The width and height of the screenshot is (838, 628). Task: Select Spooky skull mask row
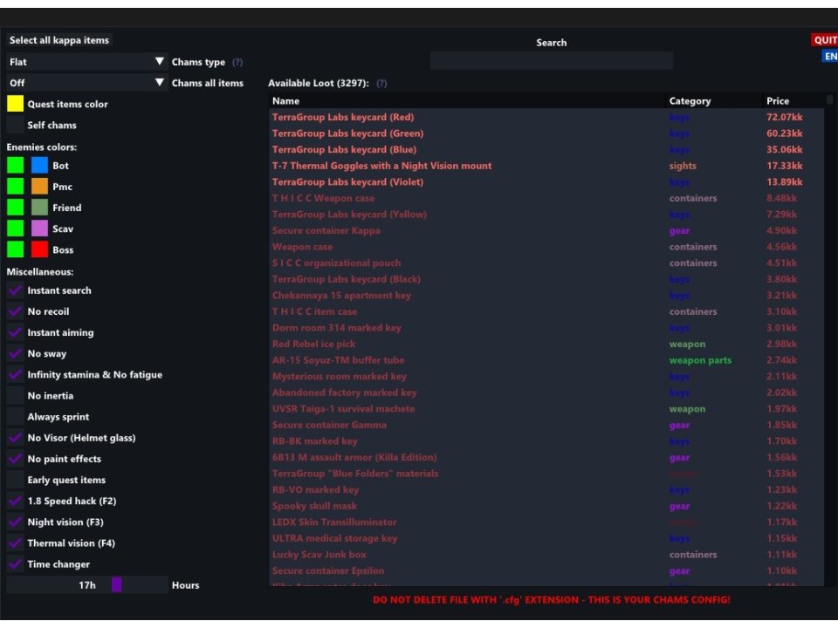(546, 506)
